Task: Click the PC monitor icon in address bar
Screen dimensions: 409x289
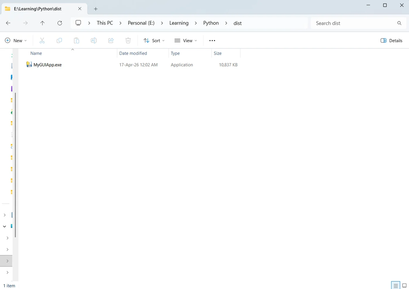Action: (78, 23)
